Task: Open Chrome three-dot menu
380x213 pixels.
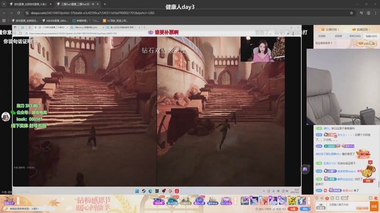Action: tap(376, 13)
